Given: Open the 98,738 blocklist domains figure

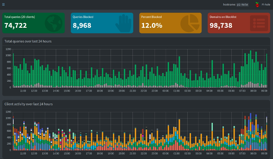Looking at the screenshot, I should [221, 26].
